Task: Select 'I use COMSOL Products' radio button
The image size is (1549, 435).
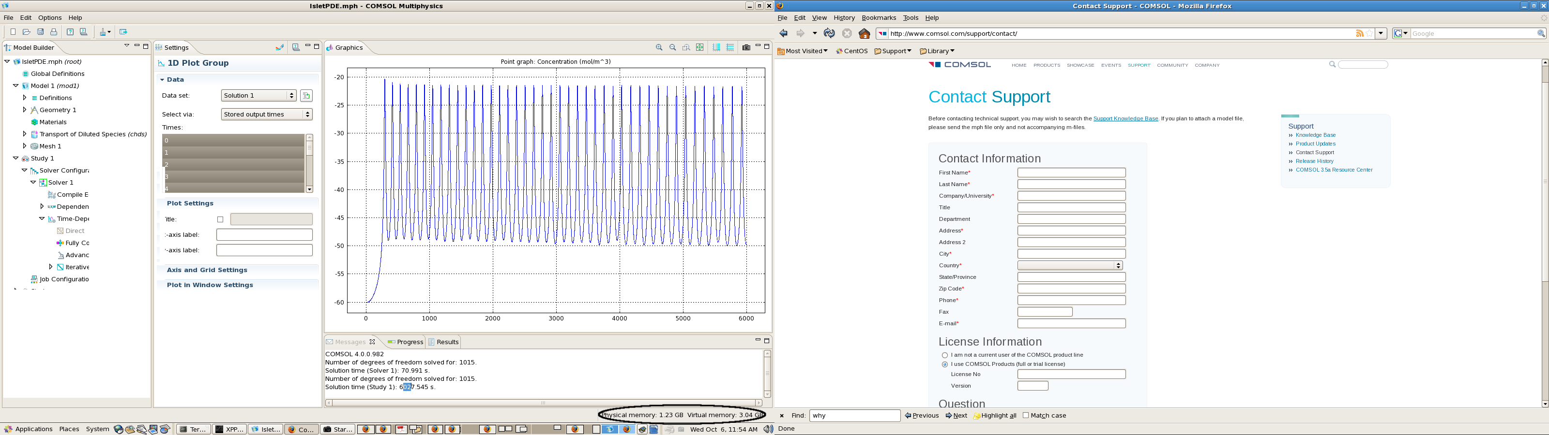Action: [x=945, y=364]
